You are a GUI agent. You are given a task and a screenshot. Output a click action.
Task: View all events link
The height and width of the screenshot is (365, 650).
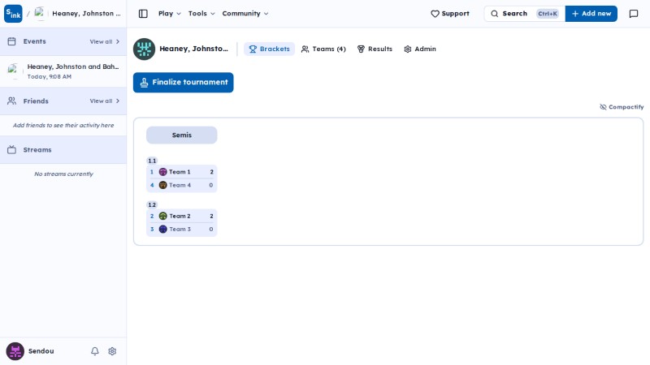[105, 42]
